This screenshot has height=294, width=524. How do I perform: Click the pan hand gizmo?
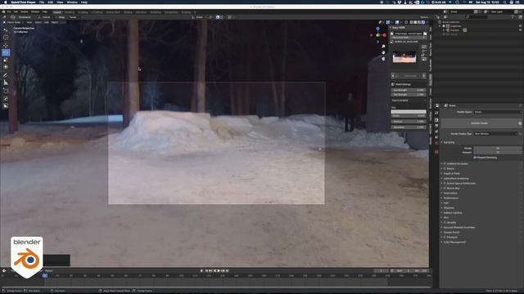(x=383, y=52)
